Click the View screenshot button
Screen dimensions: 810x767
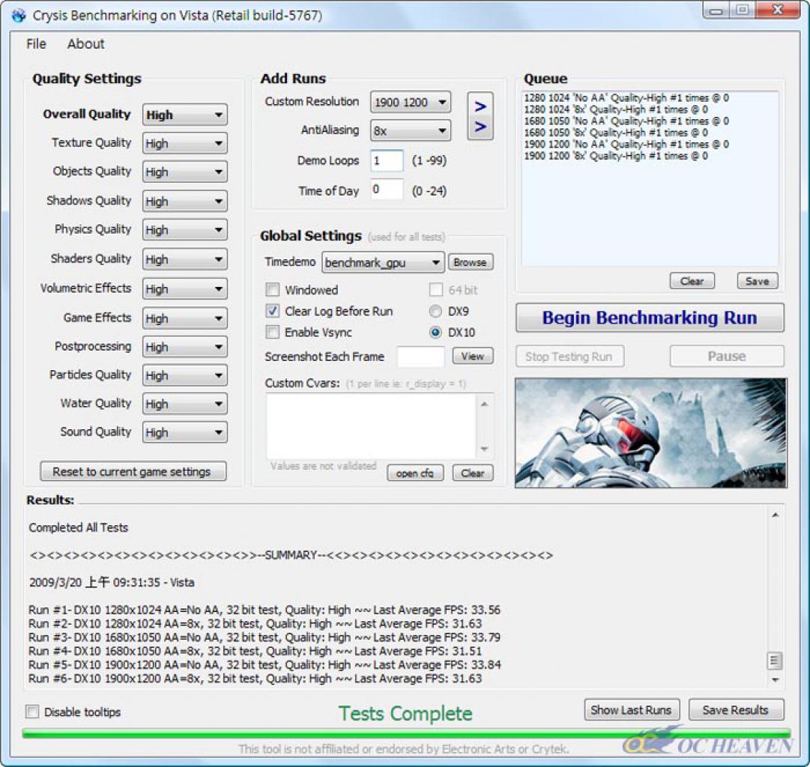coord(473,356)
